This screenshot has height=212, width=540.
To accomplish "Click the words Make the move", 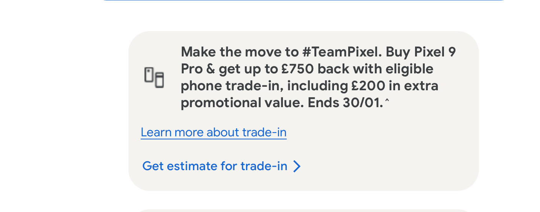I will 227,52.
